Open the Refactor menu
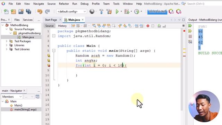The height and width of the screenshot is (125, 222). tap(64, 4)
